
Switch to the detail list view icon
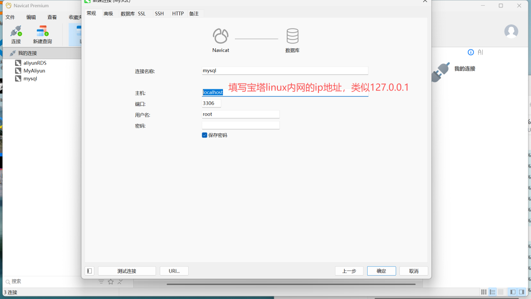493,292
